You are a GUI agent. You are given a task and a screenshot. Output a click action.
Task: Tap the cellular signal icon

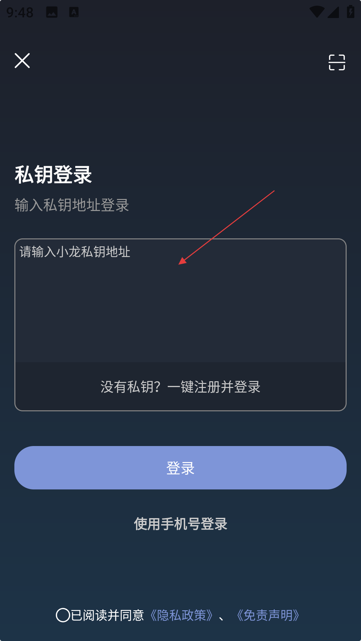333,12
